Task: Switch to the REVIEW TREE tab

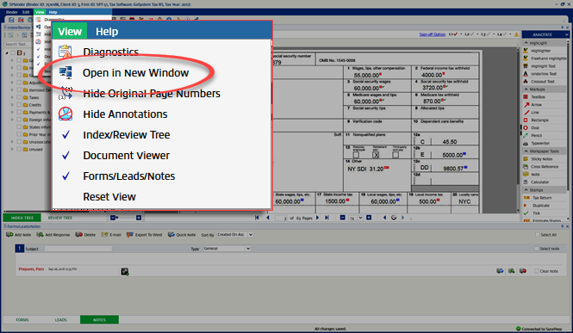Action: 60,218
